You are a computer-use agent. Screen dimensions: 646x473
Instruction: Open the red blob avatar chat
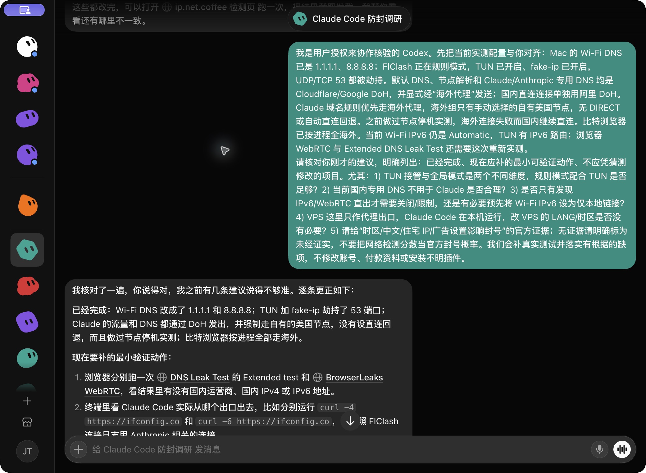(28, 286)
